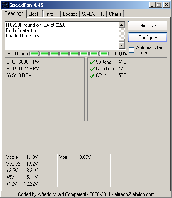This screenshot has width=172, height=198.
Task: Click the checkmark icon beside CPU temperature
Action: tap(92, 76)
